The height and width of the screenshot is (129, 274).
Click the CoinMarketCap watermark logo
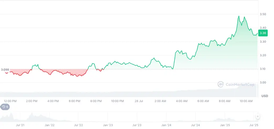pyautogui.click(x=236, y=84)
